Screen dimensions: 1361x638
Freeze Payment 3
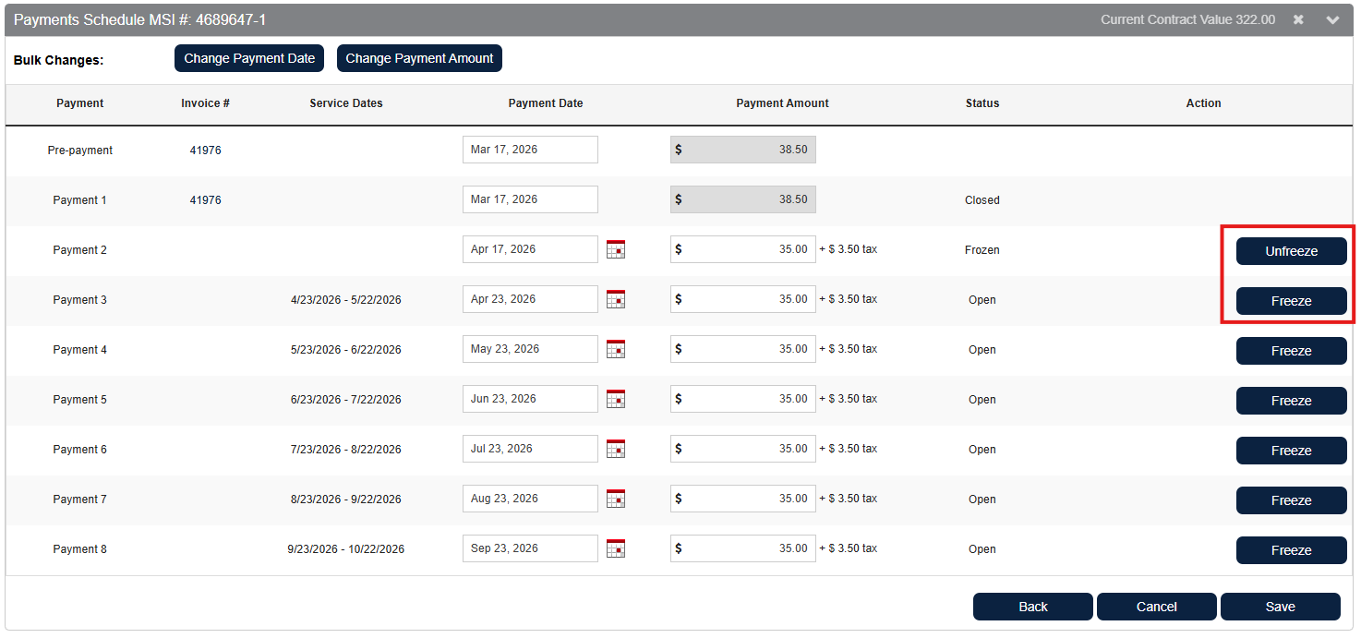[x=1291, y=301]
